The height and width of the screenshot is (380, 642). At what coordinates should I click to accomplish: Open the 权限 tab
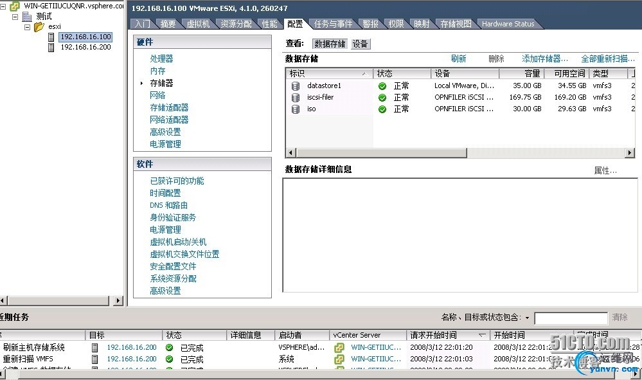[x=396, y=24]
